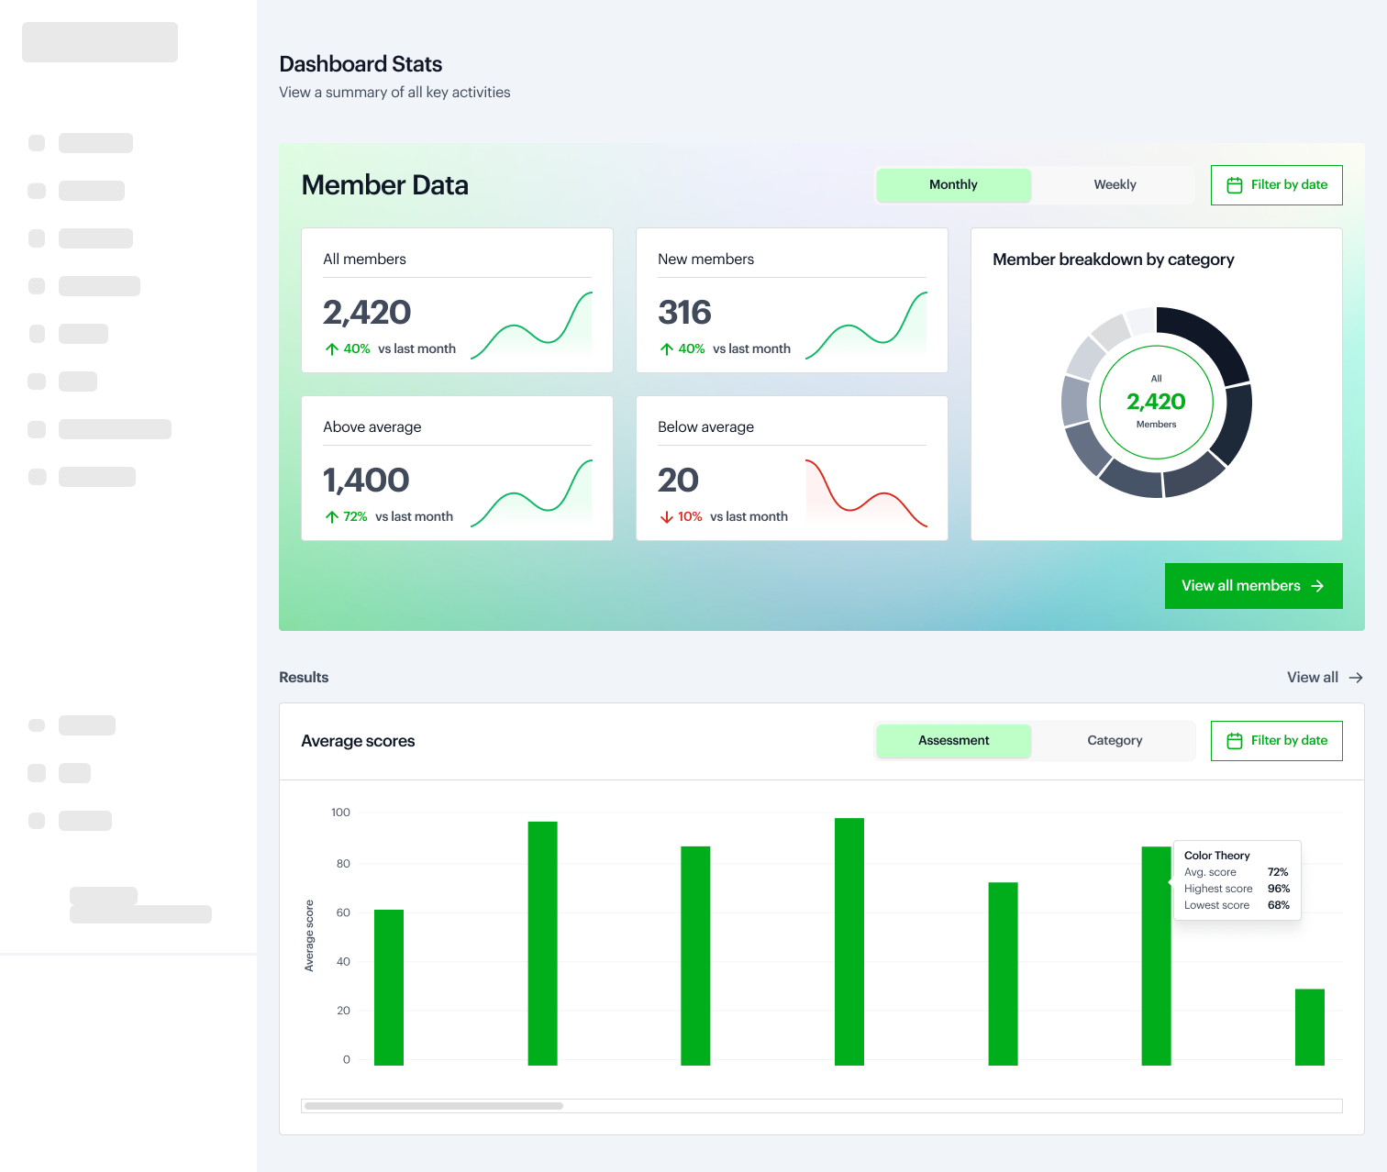Click the green up arrow beside 40% on All members
The width and height of the screenshot is (1387, 1172).
click(332, 348)
